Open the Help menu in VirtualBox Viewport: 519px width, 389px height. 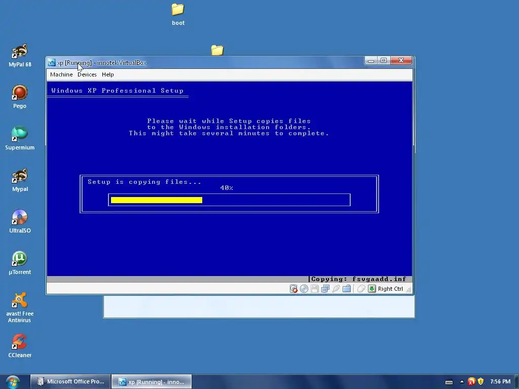(108, 74)
